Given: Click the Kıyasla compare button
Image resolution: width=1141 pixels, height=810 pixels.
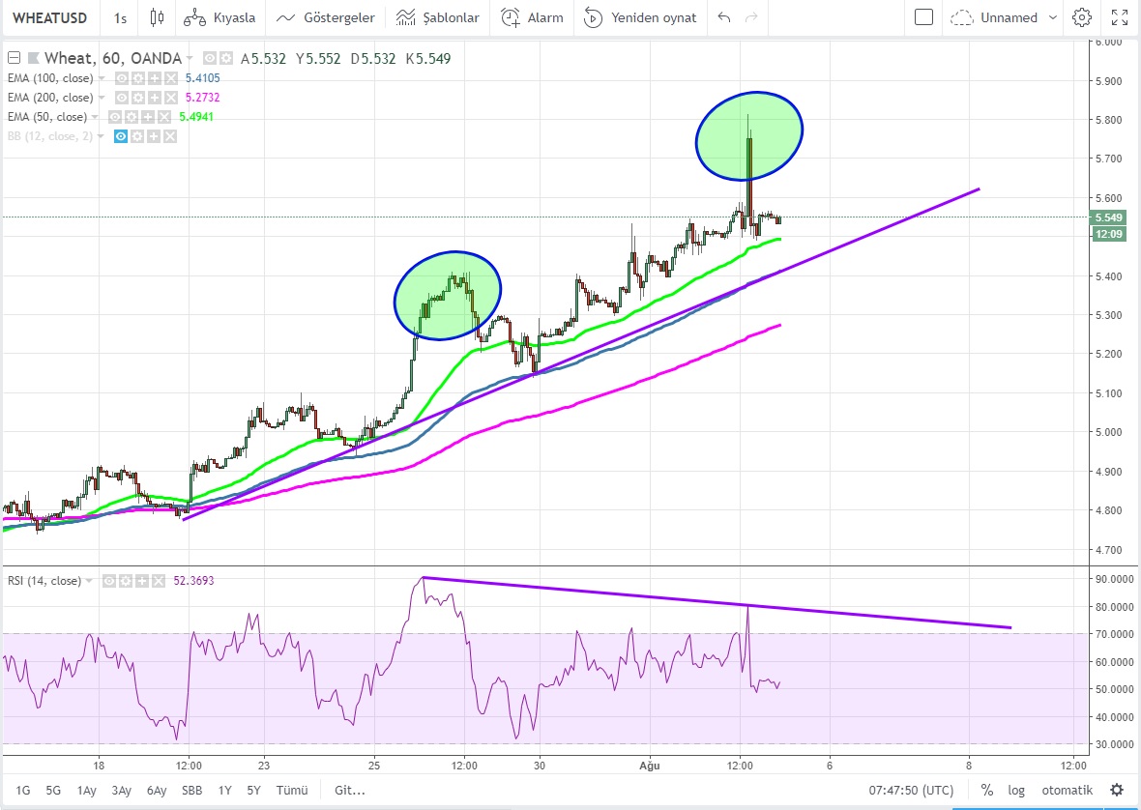Looking at the screenshot, I should click(x=219, y=17).
